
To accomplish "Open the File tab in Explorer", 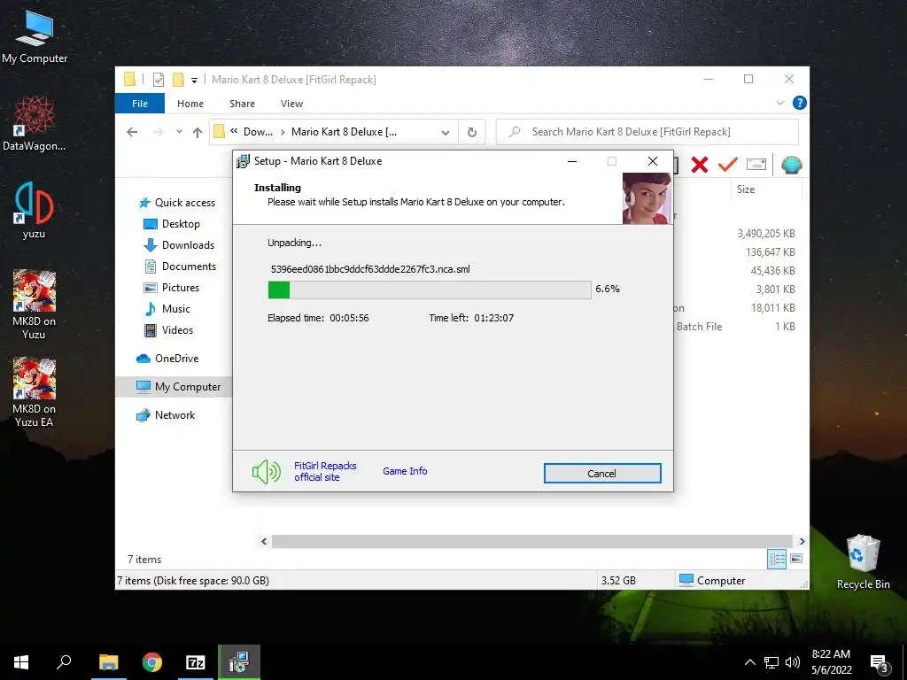I will pos(140,104).
